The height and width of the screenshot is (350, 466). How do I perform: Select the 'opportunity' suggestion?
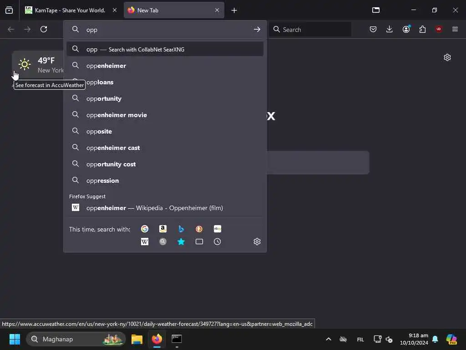click(165, 98)
